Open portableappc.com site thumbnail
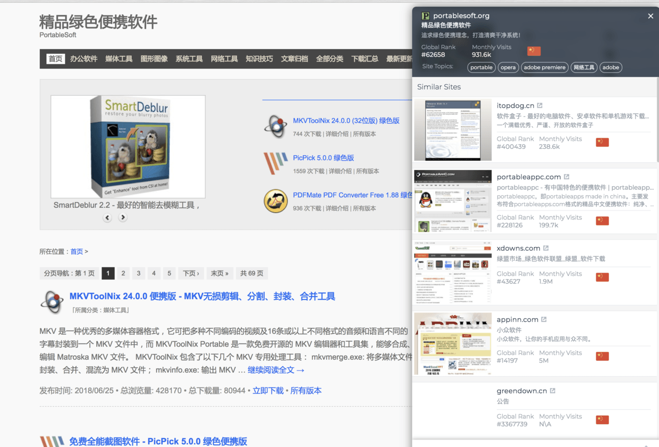 (x=453, y=201)
